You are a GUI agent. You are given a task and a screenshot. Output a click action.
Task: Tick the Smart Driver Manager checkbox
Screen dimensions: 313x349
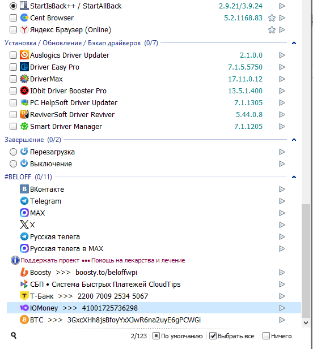coord(13,127)
